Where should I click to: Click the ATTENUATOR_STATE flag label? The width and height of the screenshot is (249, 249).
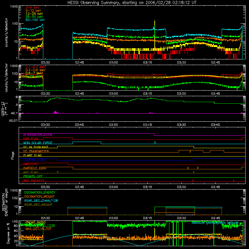(38, 135)
